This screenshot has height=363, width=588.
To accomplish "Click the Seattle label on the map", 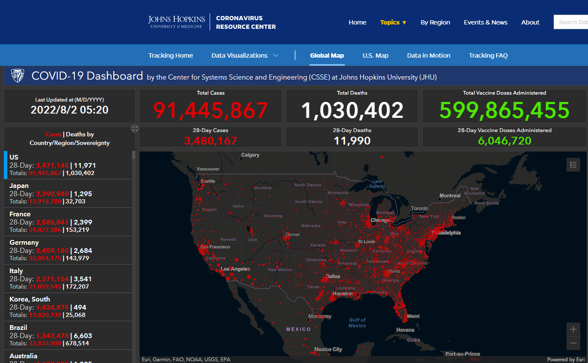I will coord(208,181).
